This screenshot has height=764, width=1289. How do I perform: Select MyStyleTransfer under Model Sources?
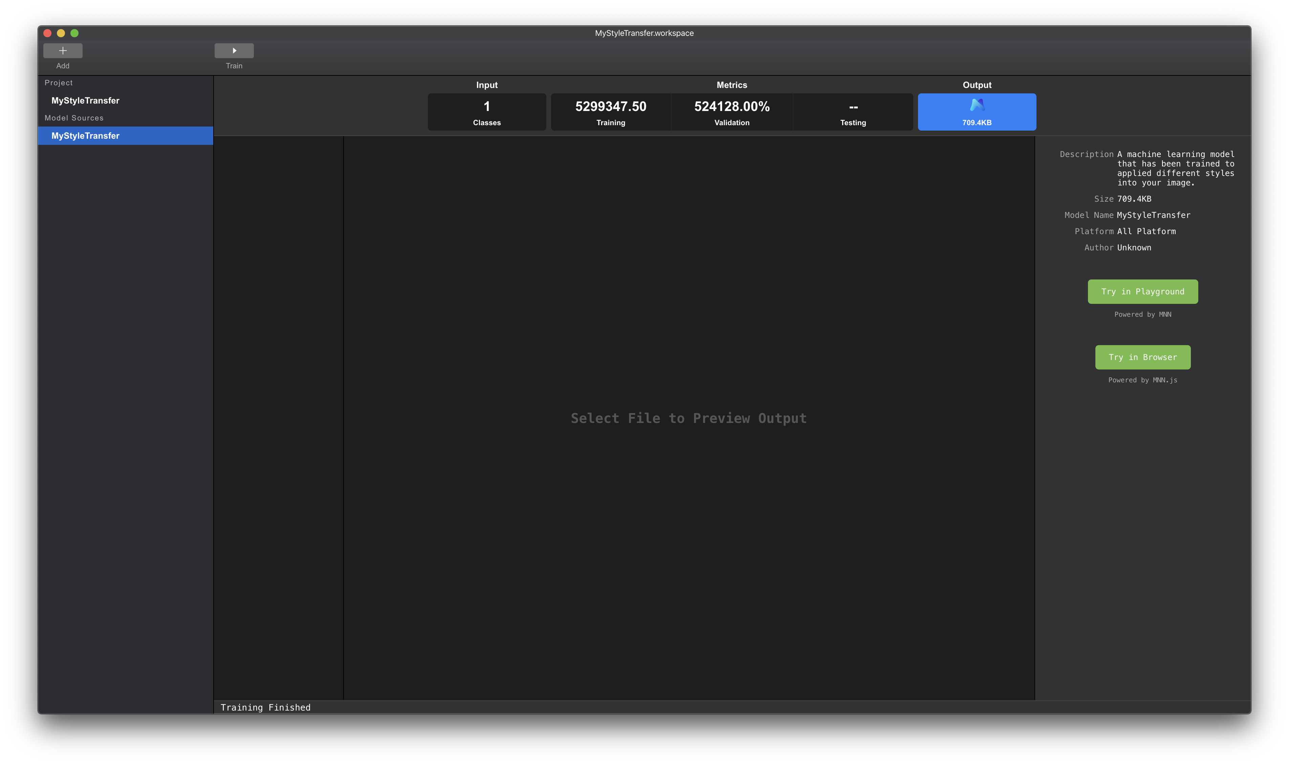tap(86, 136)
